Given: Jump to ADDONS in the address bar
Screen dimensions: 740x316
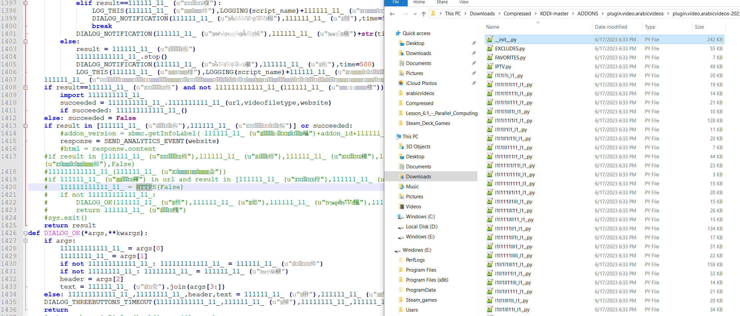Looking at the screenshot, I should pos(588,14).
